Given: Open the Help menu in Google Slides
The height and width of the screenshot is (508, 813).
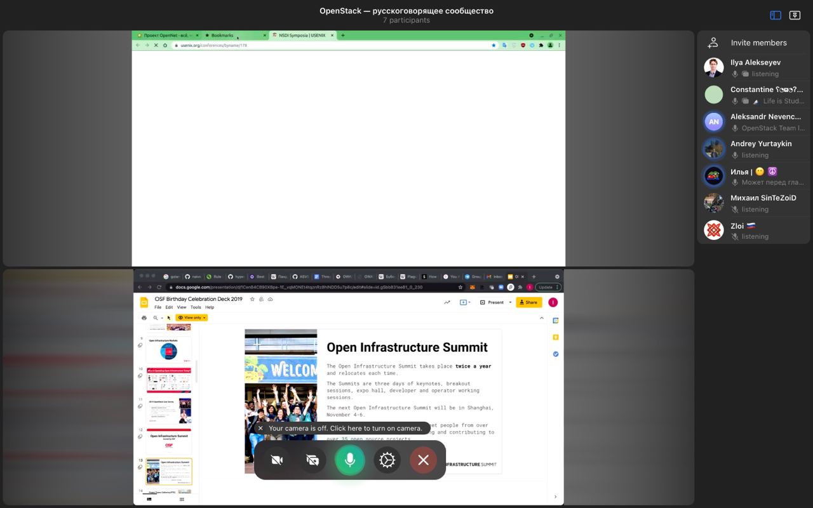Looking at the screenshot, I should point(210,307).
